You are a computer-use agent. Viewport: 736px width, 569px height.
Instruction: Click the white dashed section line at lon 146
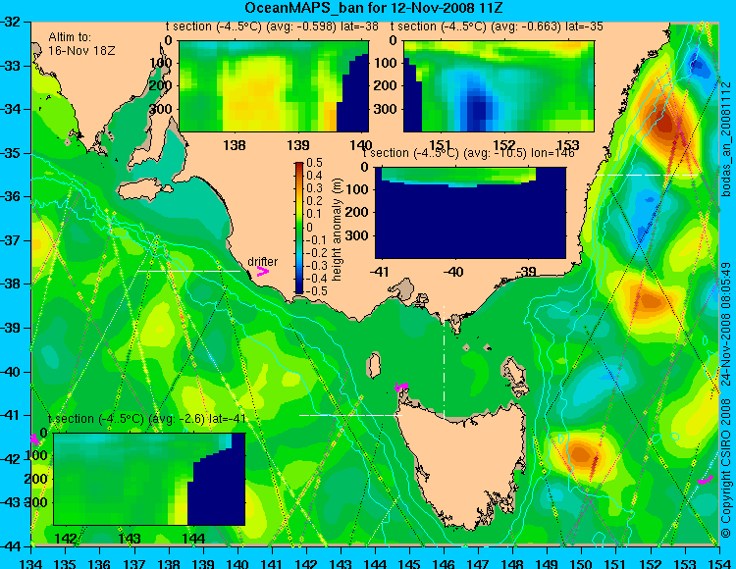(444, 363)
